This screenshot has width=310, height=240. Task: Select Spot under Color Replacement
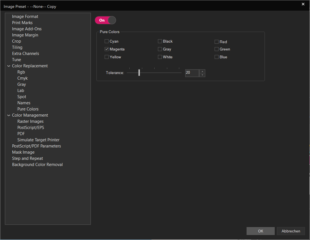click(x=22, y=97)
